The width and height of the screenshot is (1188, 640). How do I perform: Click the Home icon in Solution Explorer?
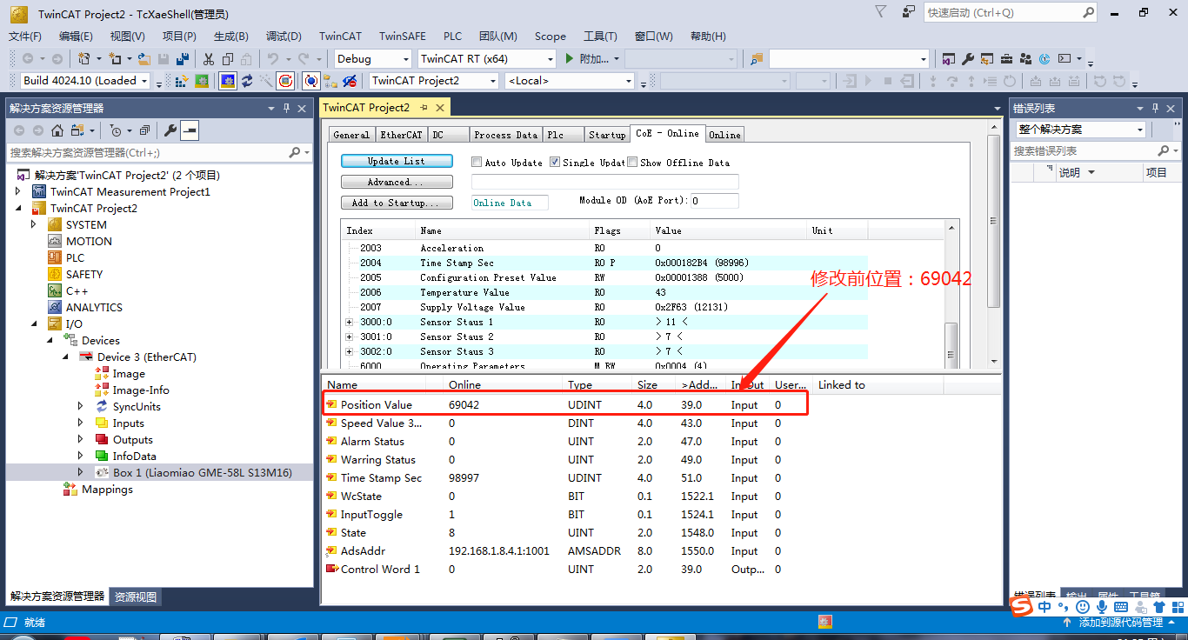(x=57, y=130)
